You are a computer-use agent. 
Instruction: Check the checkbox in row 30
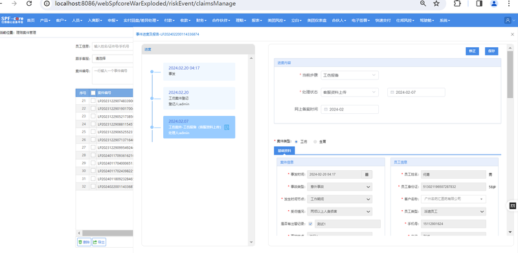tap(93, 171)
